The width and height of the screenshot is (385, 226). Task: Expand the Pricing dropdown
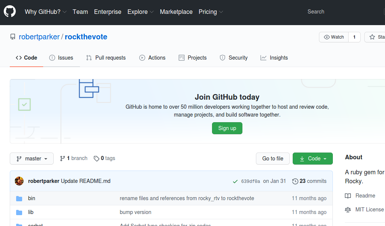click(211, 12)
